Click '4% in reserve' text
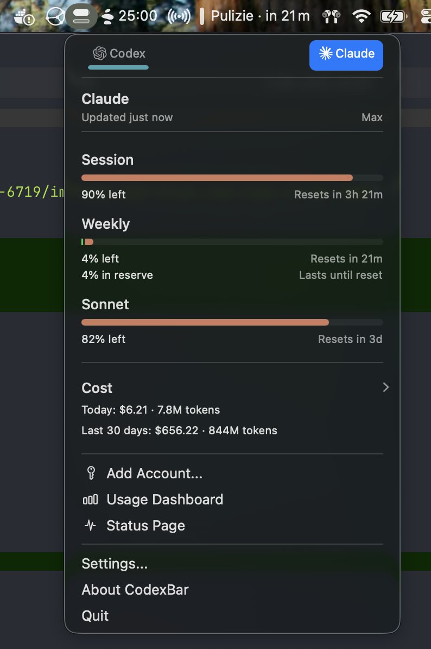Viewport: 431px width, 649px height. [x=117, y=275]
